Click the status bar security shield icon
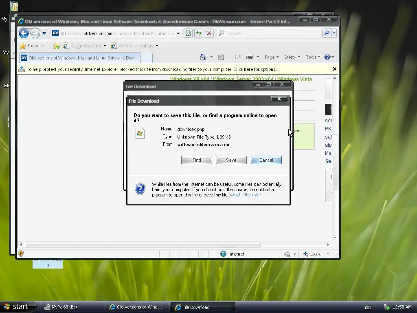417x313 pixels. [x=21, y=253]
